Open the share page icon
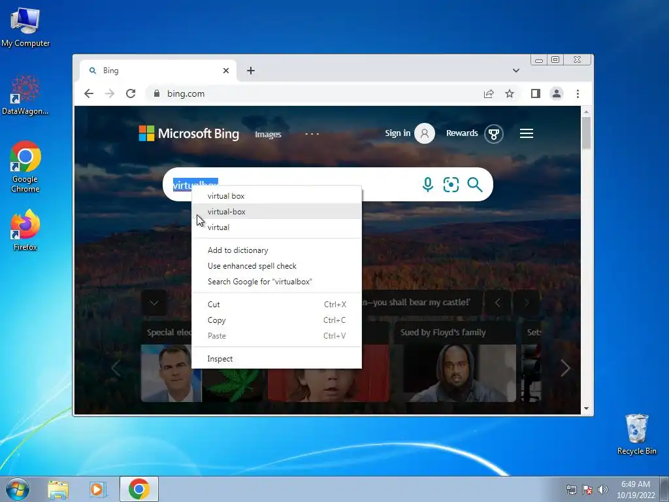Viewport: 669px width, 502px height. [489, 93]
